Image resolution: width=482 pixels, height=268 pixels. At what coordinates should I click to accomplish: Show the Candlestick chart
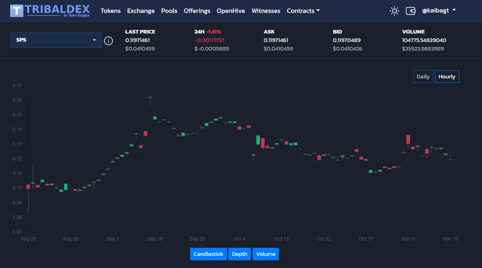pyautogui.click(x=208, y=254)
